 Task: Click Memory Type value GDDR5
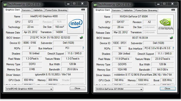point(122,64)
